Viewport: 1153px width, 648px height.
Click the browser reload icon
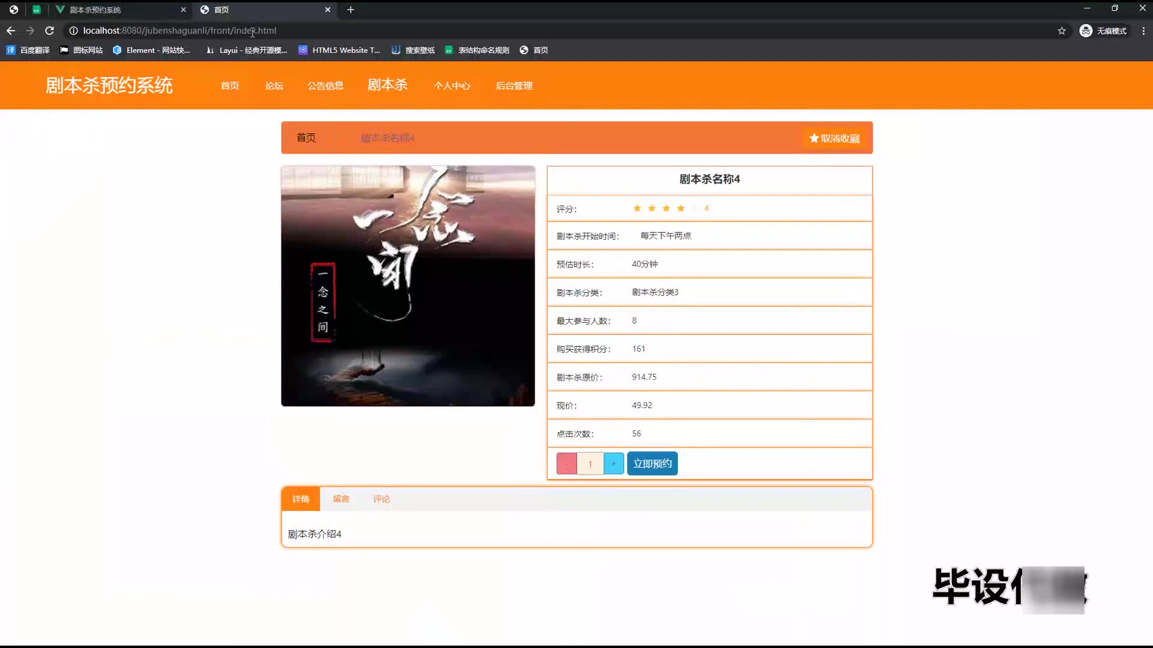pyautogui.click(x=50, y=31)
